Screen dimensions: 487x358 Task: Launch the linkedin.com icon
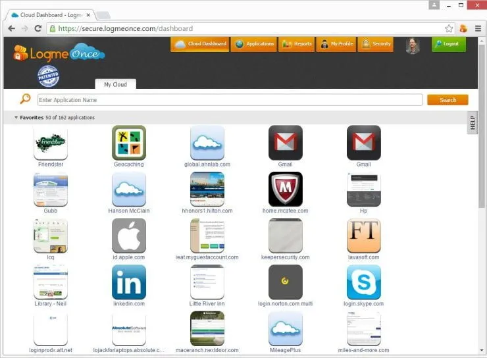(x=129, y=282)
